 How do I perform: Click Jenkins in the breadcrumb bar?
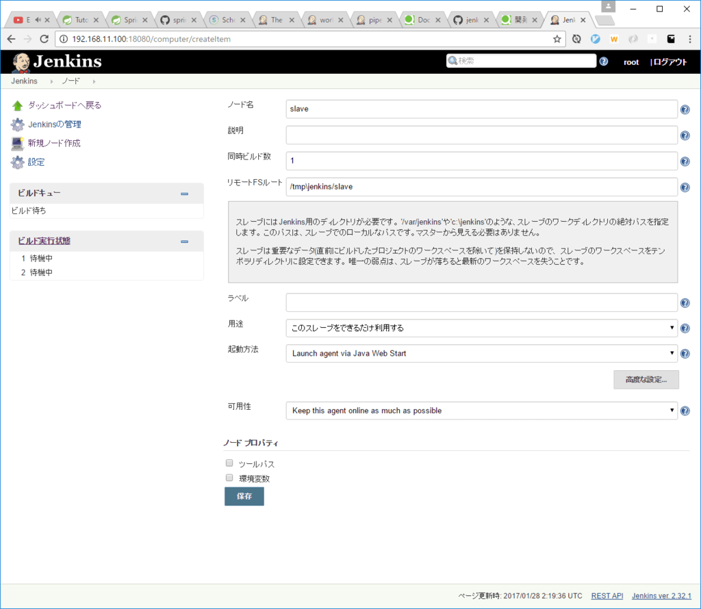[x=24, y=81]
